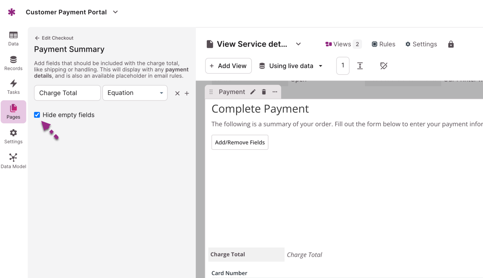Viewport: 483px width, 278px height.
Task: Open the Payment section ellipsis menu
Action: point(275,92)
